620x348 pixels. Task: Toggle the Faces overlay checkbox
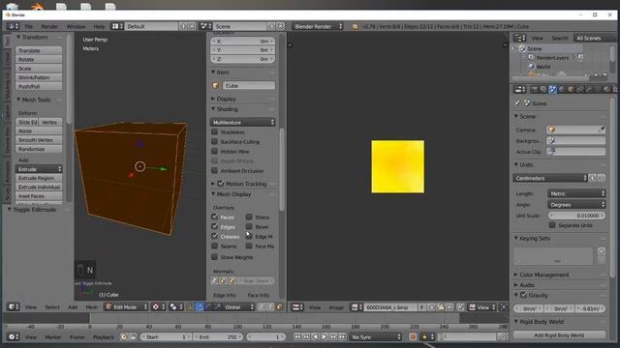(215, 217)
